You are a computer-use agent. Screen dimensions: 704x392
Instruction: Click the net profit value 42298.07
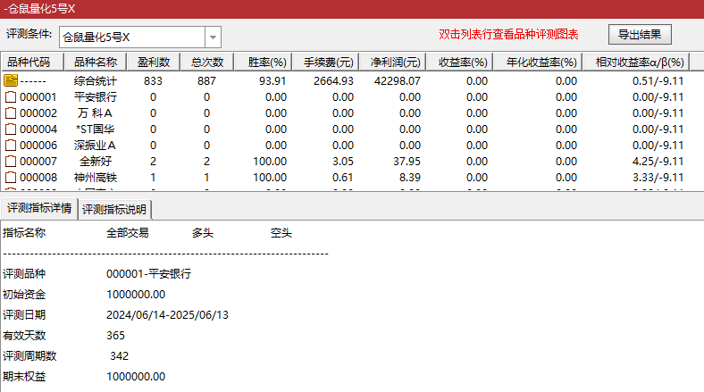pyautogui.click(x=398, y=81)
